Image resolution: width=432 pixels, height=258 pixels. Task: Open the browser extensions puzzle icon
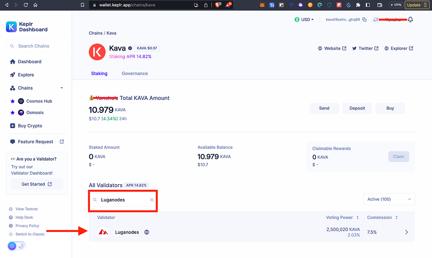tap(358, 5)
